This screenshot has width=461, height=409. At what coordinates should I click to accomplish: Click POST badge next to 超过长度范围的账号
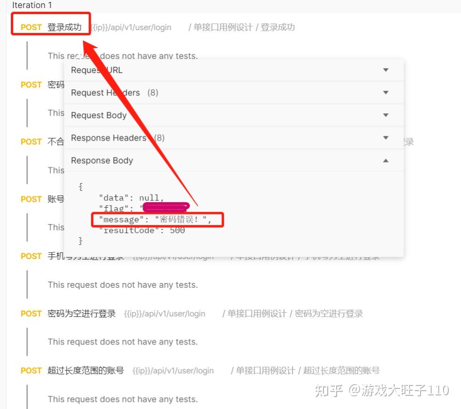31,370
